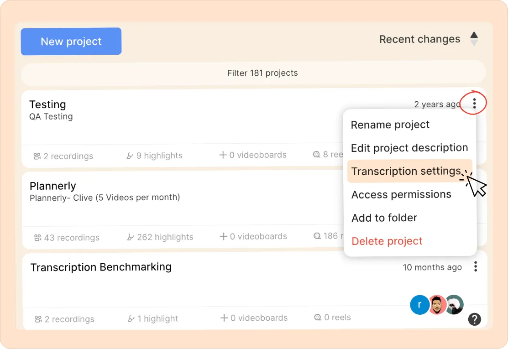Select Rename project from the menu
The image size is (508, 349).
coord(390,125)
